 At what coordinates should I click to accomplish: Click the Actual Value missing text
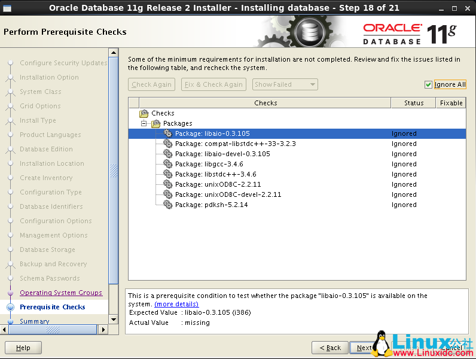pos(197,323)
